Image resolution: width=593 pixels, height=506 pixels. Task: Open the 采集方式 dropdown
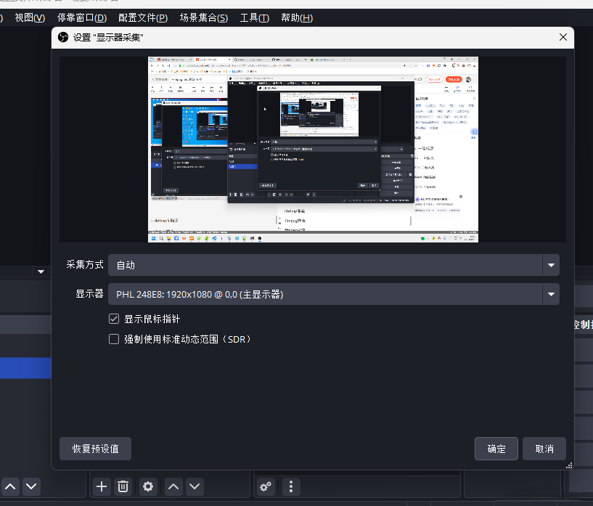(330, 265)
